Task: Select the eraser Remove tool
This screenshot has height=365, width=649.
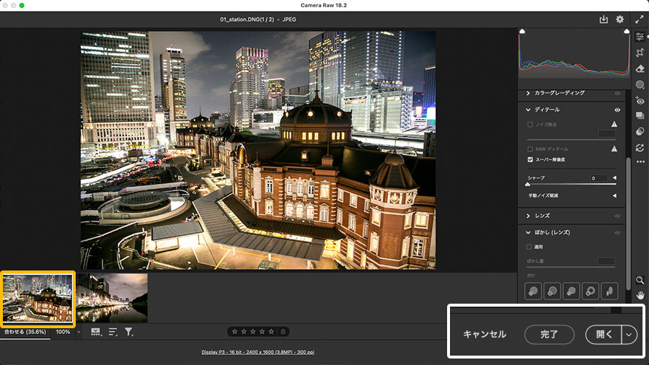Action: pos(640,69)
